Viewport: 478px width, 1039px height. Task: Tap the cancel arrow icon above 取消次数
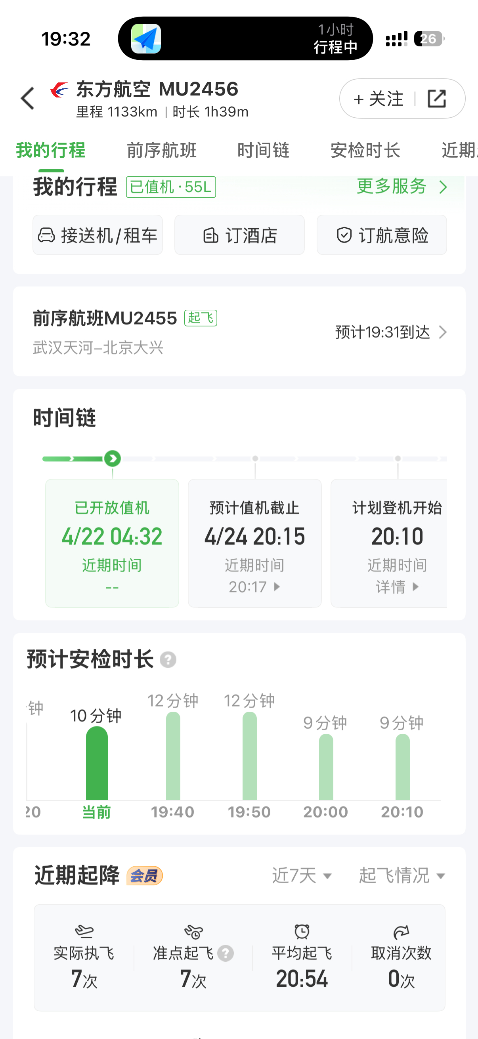[x=402, y=932]
